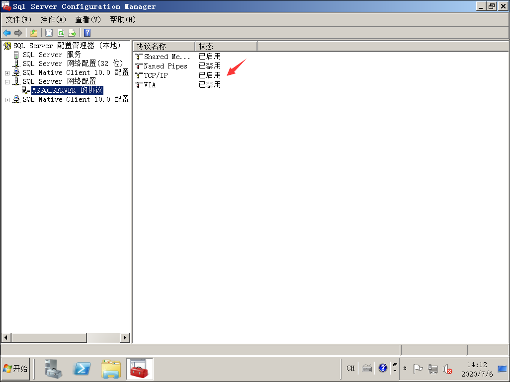Viewport: 510px width, 382px height.
Task: Select SQL Server 网络配置(32 位) node
Action: point(73,64)
